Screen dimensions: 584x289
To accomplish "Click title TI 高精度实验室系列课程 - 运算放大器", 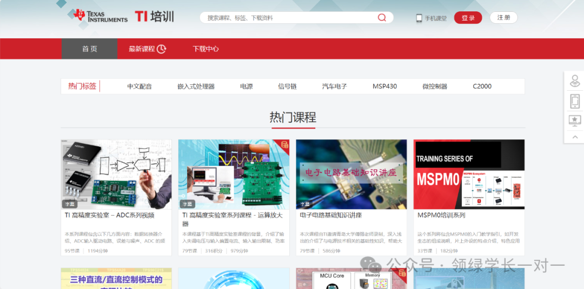I will pos(233,219).
